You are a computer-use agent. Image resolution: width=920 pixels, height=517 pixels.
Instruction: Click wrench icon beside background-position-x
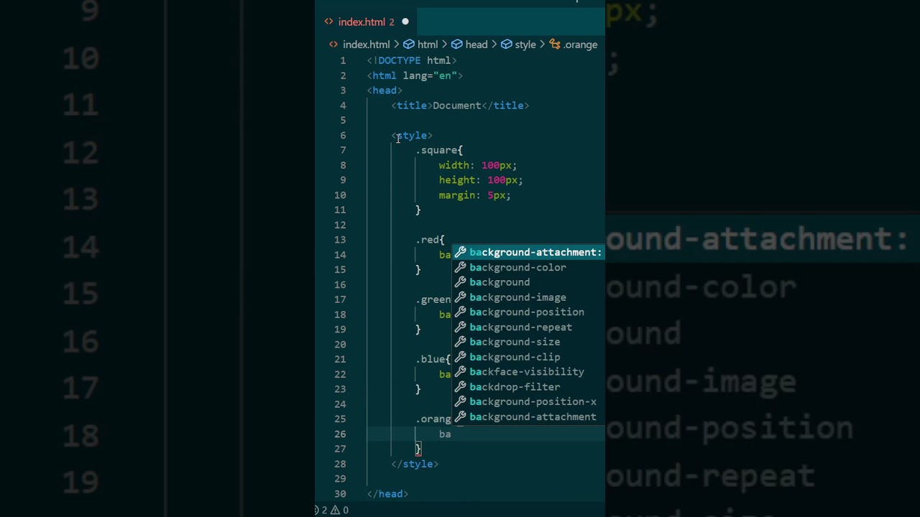click(x=460, y=401)
